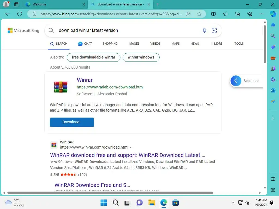This screenshot has height=209, width=279.
Task: Open Browser essentials heart icon
Action: [x=250, y=14]
